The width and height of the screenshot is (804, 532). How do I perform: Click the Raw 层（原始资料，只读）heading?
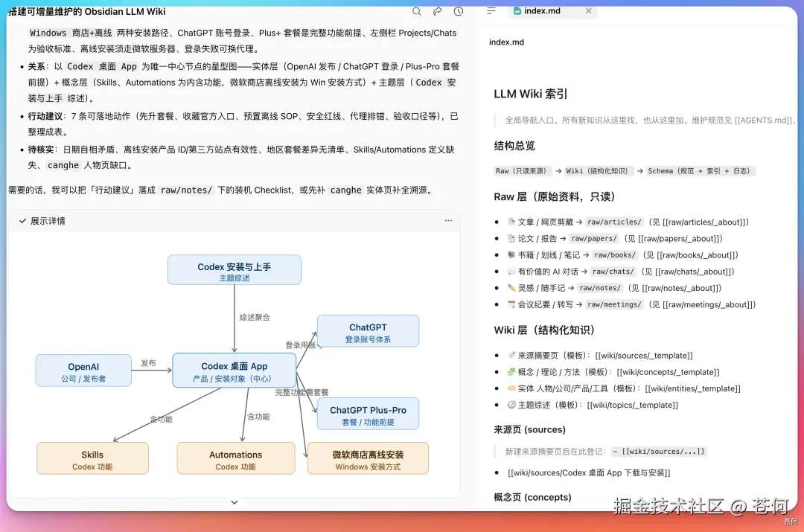tap(555, 196)
